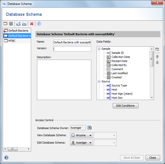Select the first 'Default Bacteria' schema entry
165x164 pixels.
point(18,31)
